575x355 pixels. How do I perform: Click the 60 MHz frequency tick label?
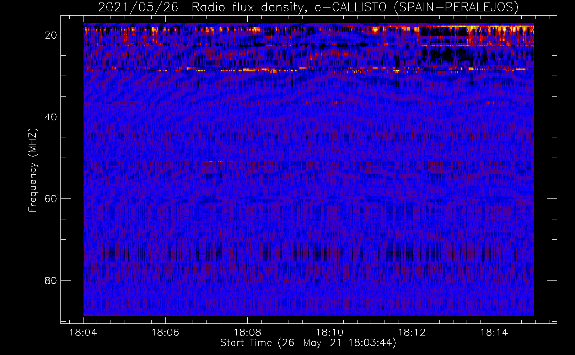(51, 198)
